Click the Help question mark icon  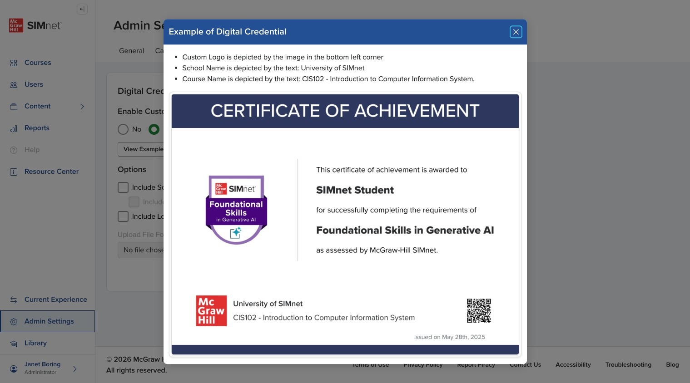[14, 150]
